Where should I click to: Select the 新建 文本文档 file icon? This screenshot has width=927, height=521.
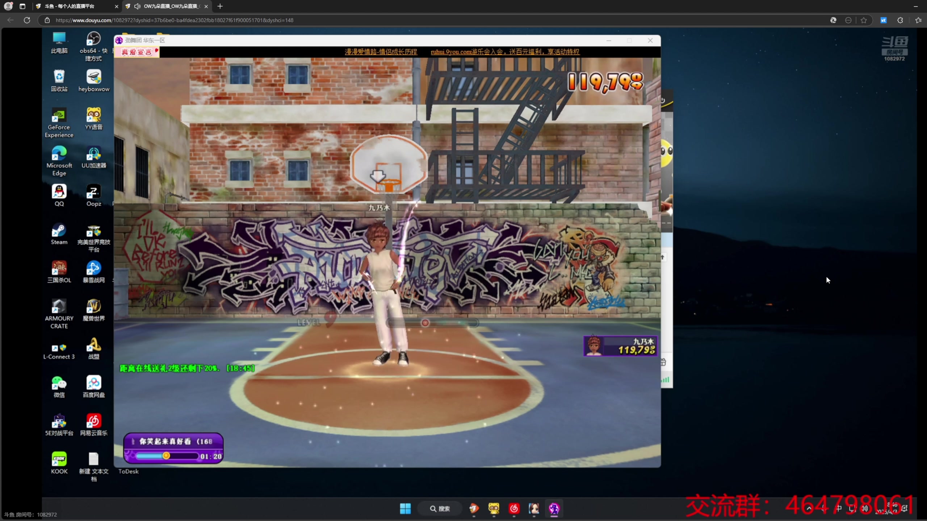point(94,467)
